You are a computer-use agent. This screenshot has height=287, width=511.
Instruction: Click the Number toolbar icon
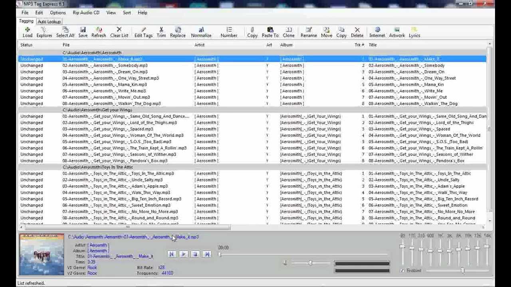point(229,32)
